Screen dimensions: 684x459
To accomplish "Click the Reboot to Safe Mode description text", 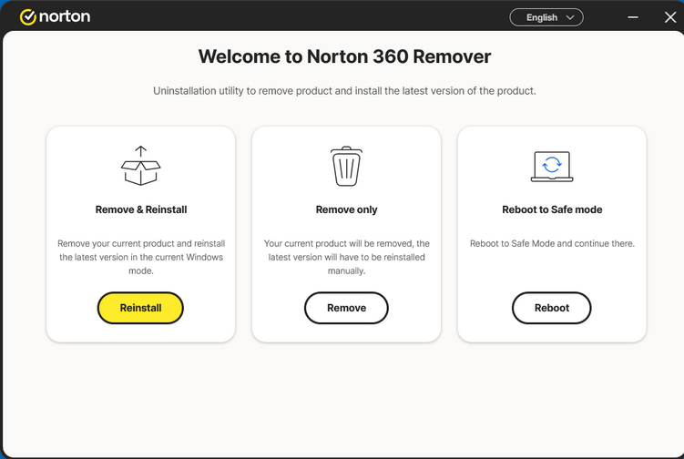I will pos(552,244).
